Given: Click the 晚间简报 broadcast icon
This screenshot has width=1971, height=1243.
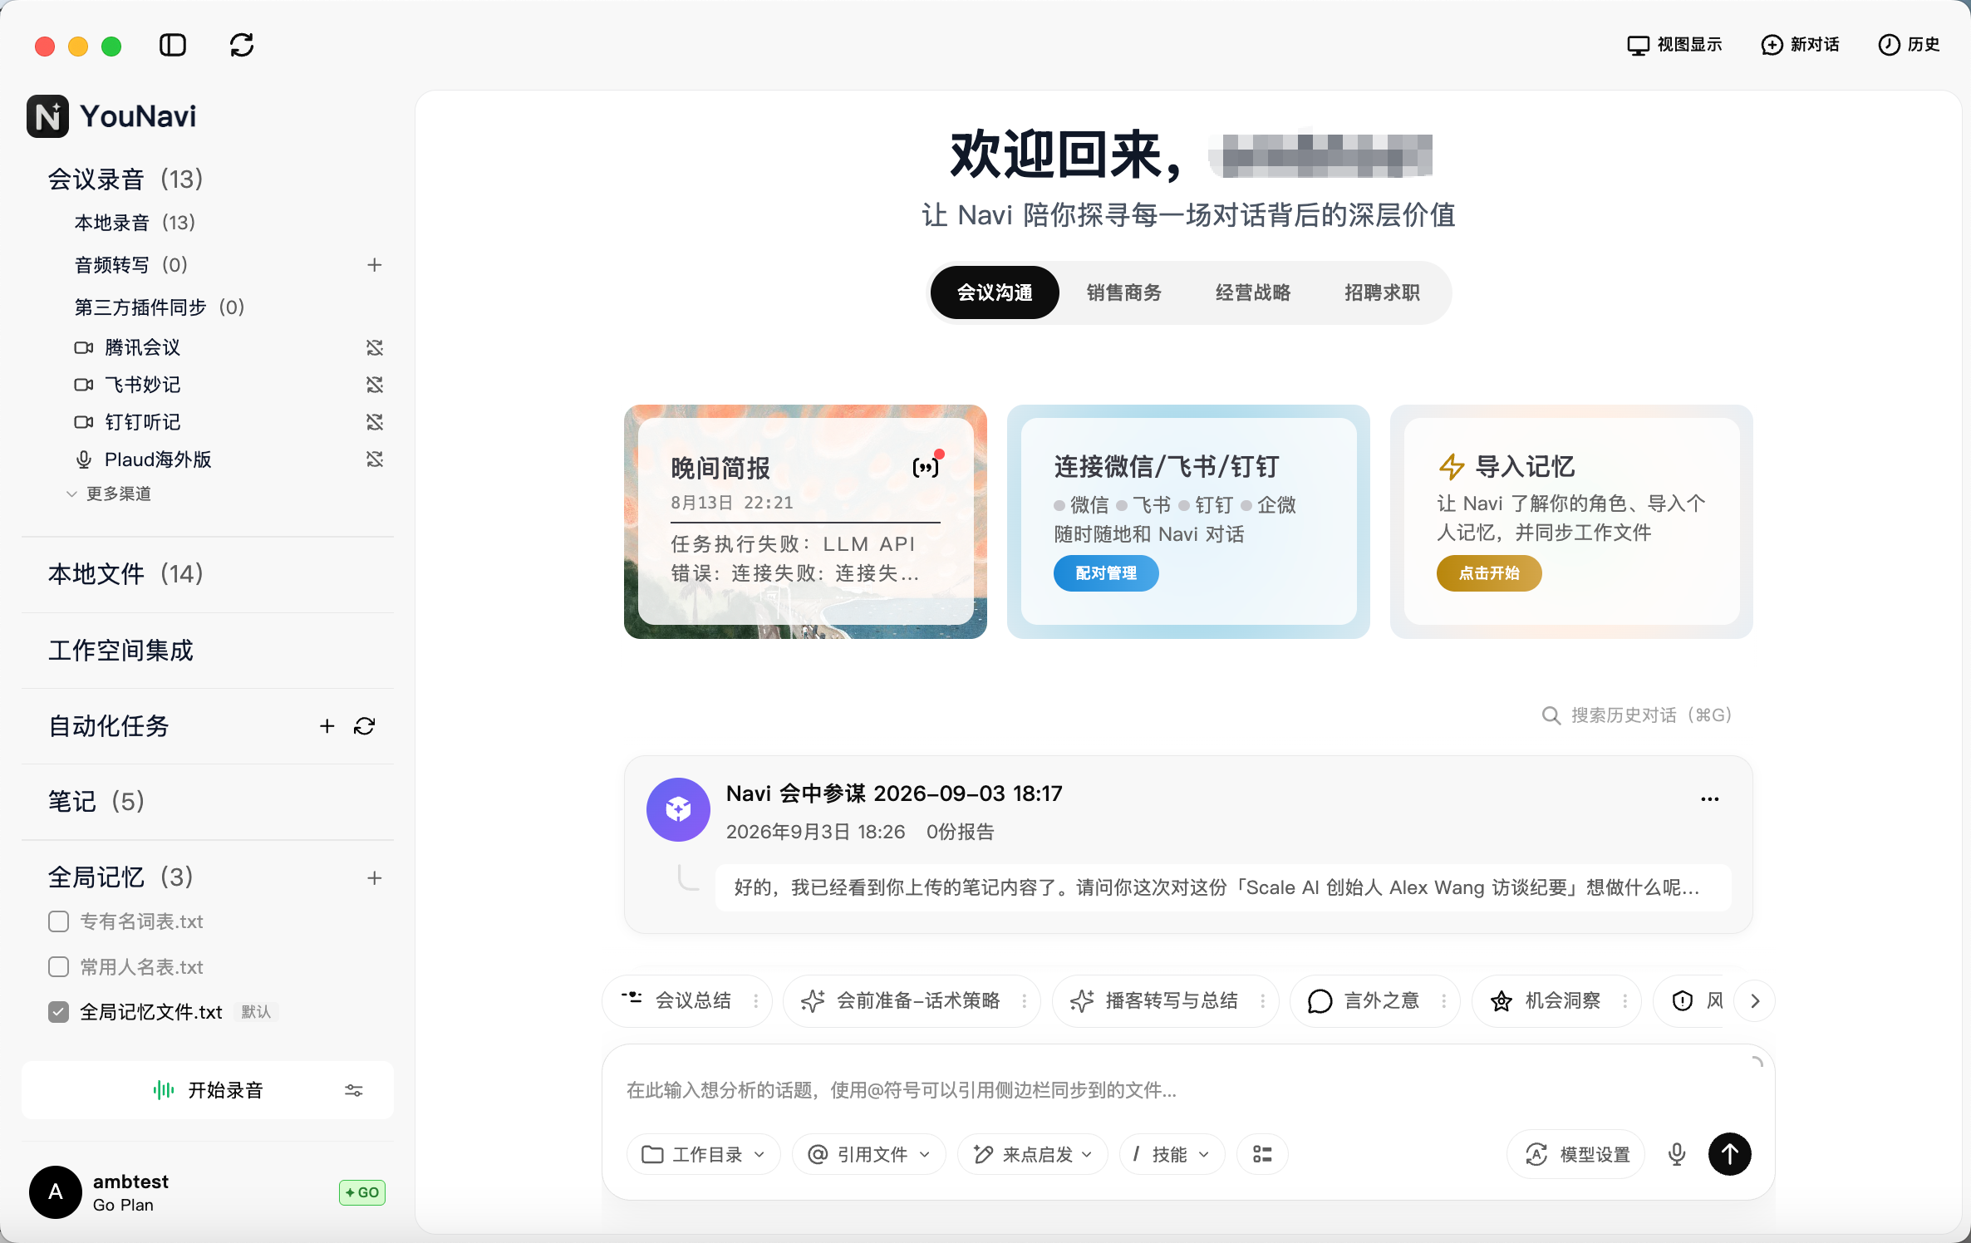Looking at the screenshot, I should point(926,468).
